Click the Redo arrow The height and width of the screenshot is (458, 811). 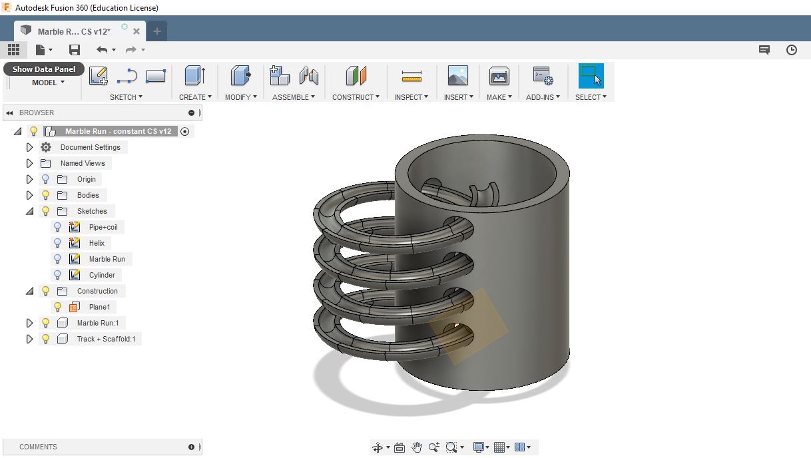click(x=131, y=50)
